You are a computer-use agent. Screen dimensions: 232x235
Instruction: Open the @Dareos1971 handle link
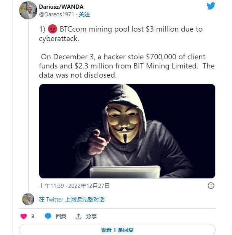point(56,14)
